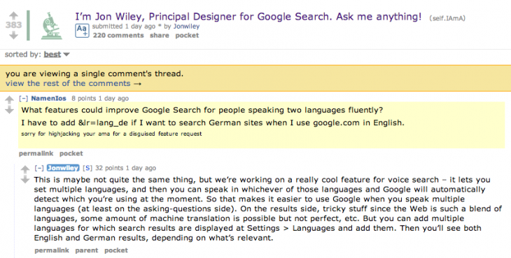Open permalink of Jonwiley's reply
Screen dimensions: 511x258
(x=52, y=250)
